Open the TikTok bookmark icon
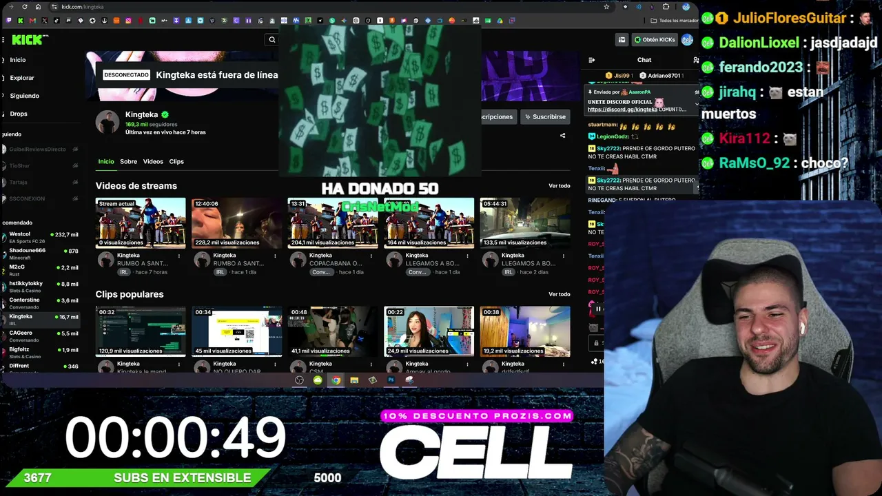The width and height of the screenshot is (882, 496). [57, 21]
